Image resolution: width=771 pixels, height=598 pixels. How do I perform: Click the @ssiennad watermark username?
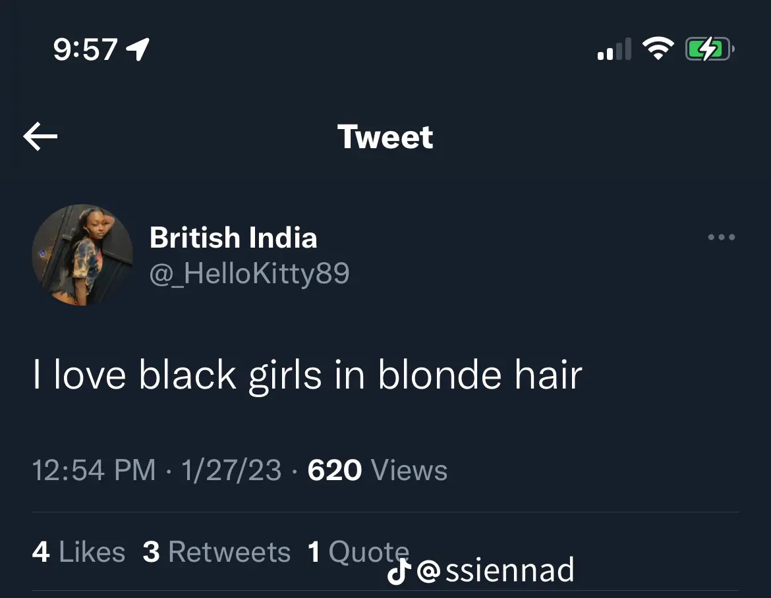pos(496,570)
